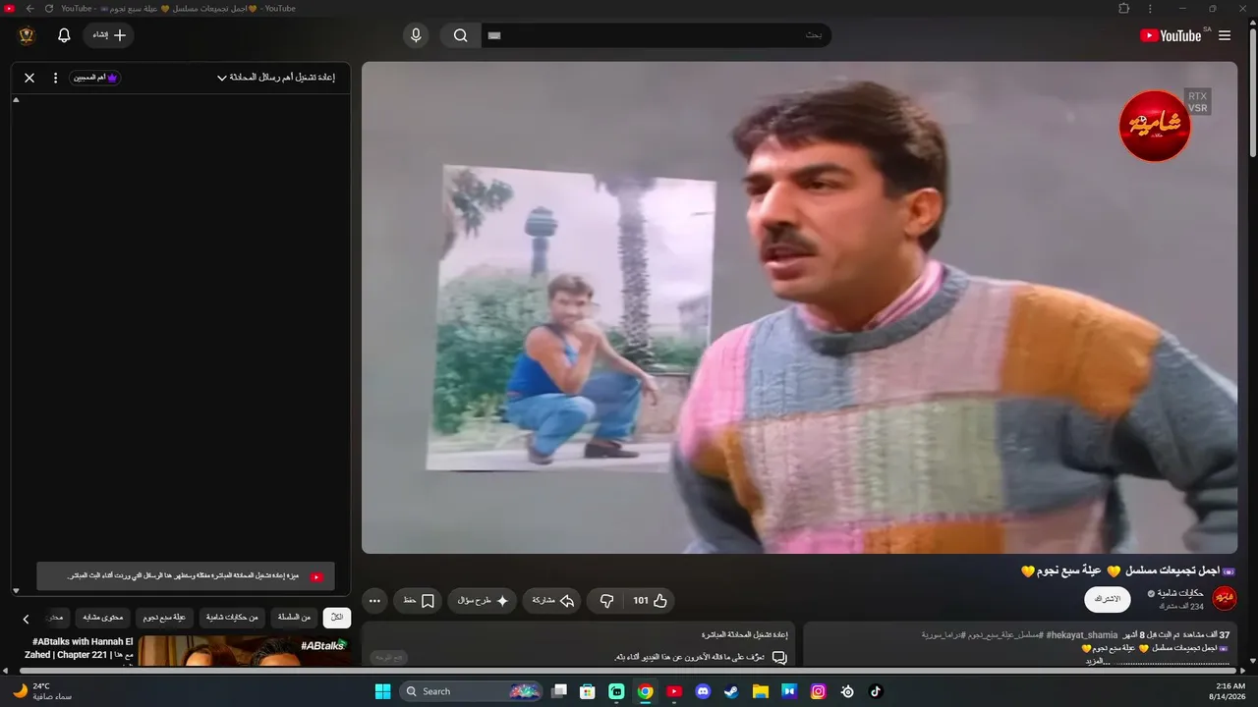Image resolution: width=1258 pixels, height=707 pixels.
Task: Select the من السلسلة filter chip
Action: 295,618
